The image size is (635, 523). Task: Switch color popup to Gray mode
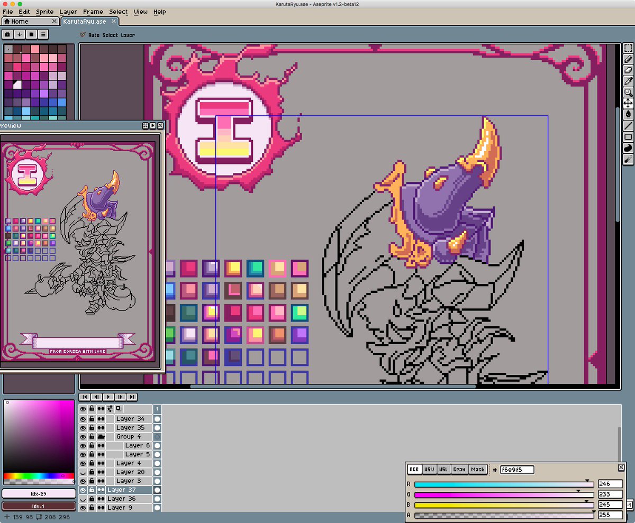459,470
